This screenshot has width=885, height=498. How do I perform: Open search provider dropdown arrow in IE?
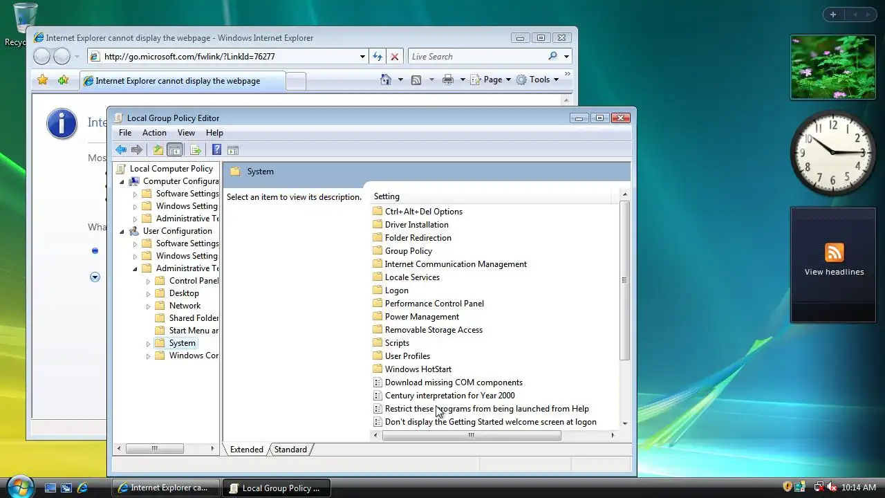click(566, 57)
